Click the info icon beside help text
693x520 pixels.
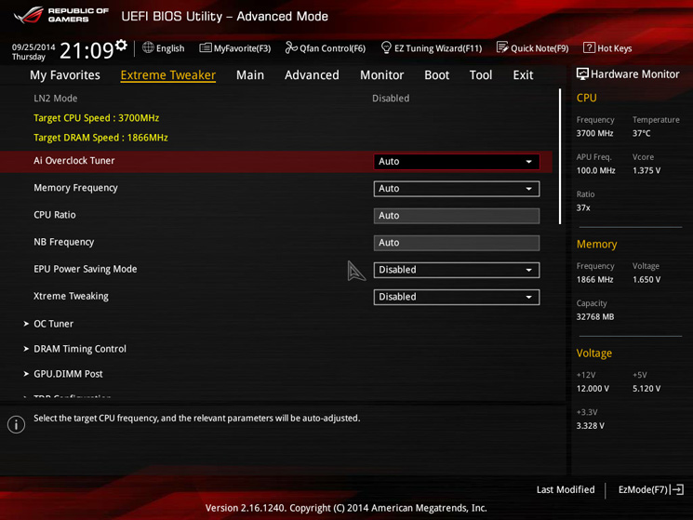pyautogui.click(x=17, y=424)
